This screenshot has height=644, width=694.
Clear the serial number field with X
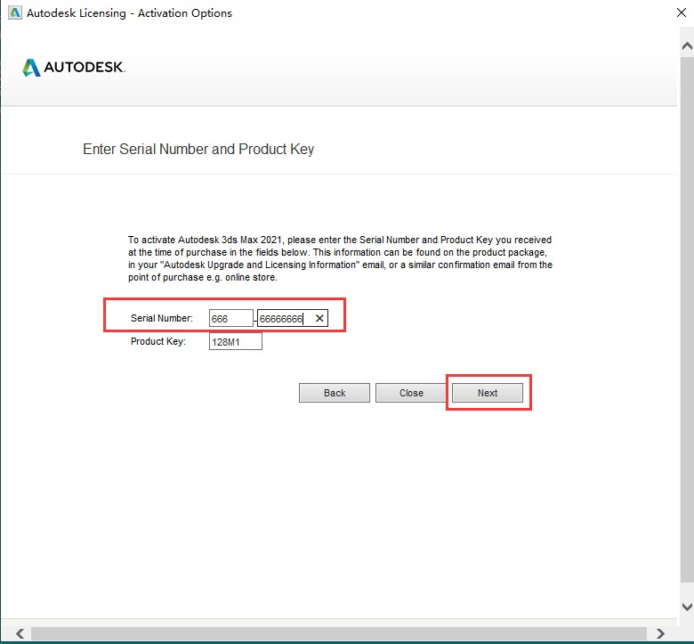click(319, 318)
